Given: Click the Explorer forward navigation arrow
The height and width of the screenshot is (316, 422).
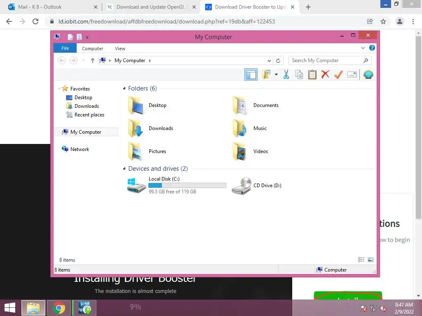Looking at the screenshot, I should click(73, 60).
